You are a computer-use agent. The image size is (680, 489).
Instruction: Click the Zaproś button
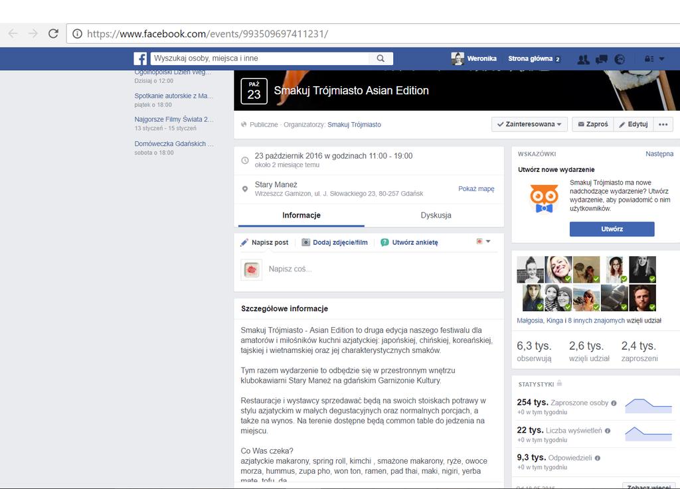[593, 124]
